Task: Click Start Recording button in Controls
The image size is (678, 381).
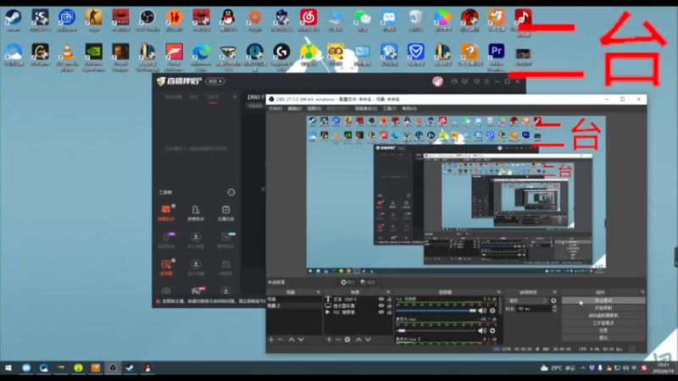Action: 603,308
